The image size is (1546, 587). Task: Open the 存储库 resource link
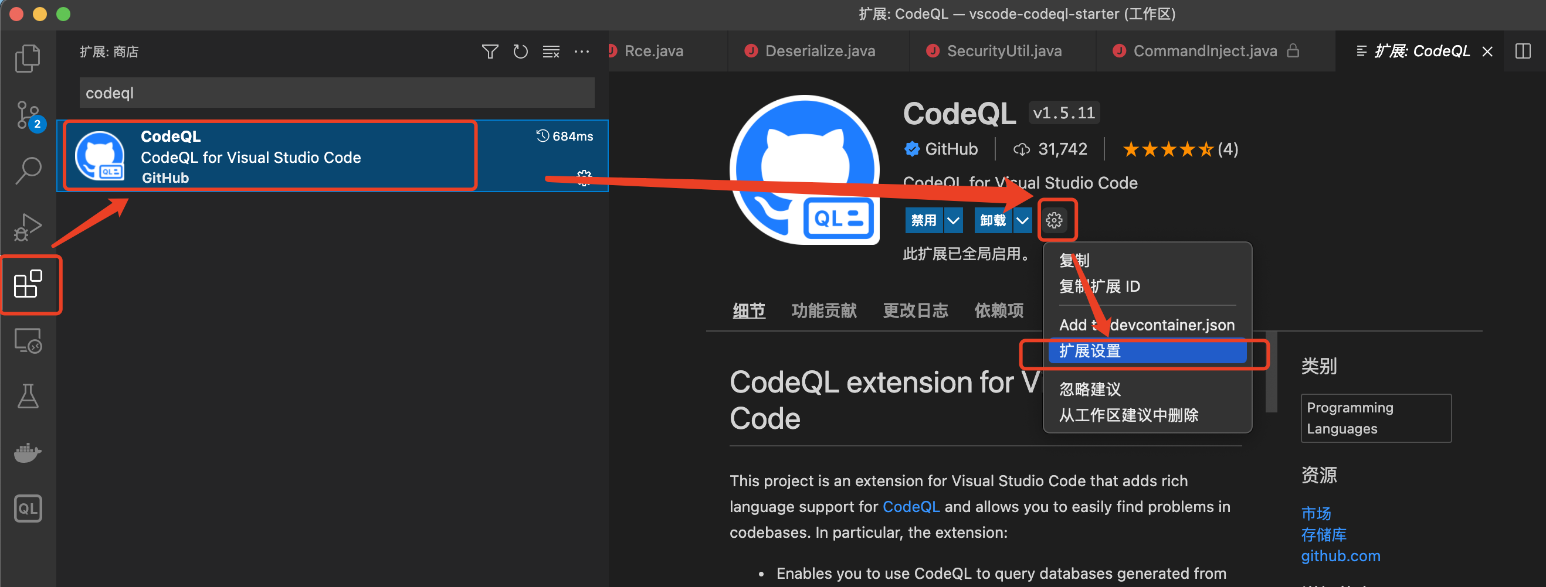coord(1323,534)
